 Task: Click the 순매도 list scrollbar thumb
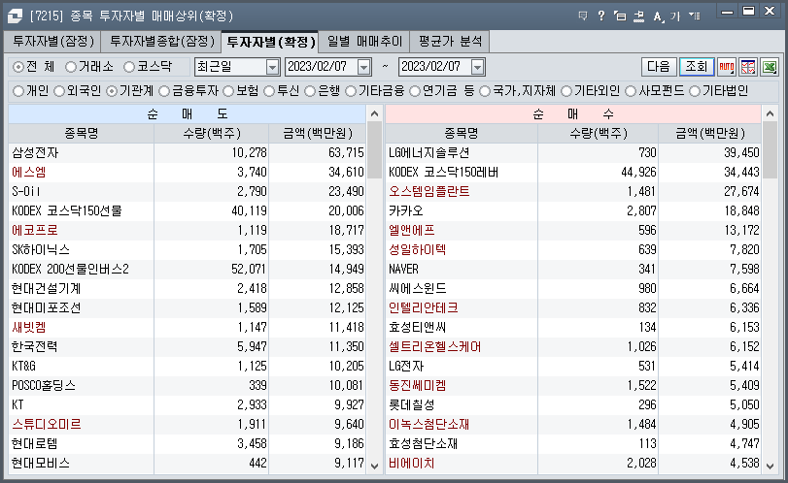point(374,150)
